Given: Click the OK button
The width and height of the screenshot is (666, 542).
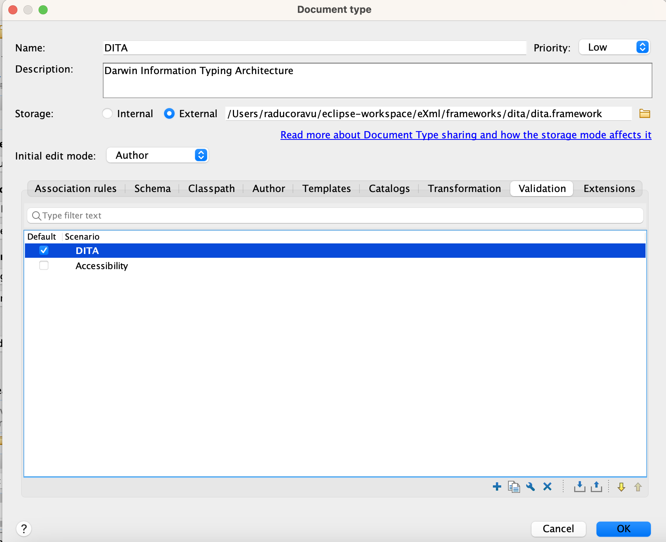Looking at the screenshot, I should point(623,528).
